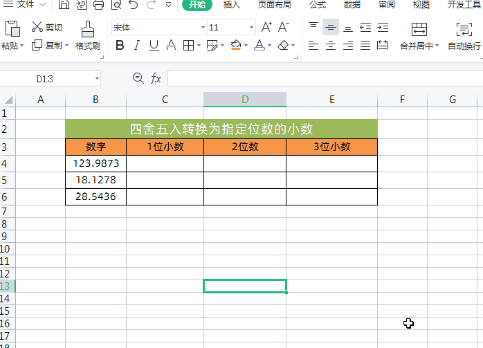The image size is (483, 348).
Task: Click the Save icon in quick access toolbar
Action: click(x=64, y=4)
